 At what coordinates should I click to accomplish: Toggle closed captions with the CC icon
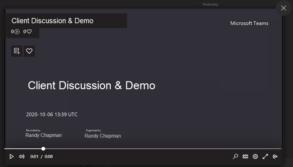(245, 156)
